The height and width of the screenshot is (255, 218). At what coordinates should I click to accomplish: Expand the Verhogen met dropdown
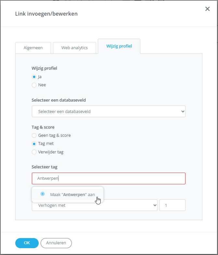[x=94, y=205]
